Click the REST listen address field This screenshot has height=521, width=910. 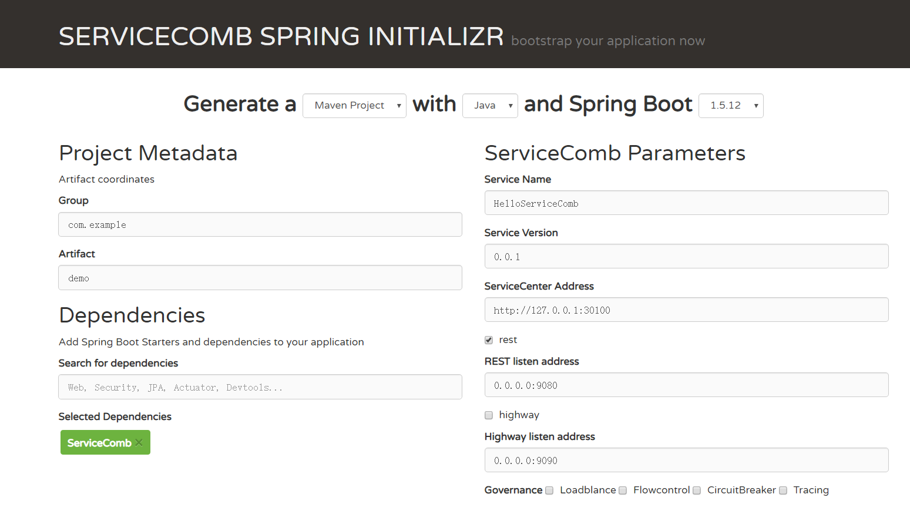(686, 385)
